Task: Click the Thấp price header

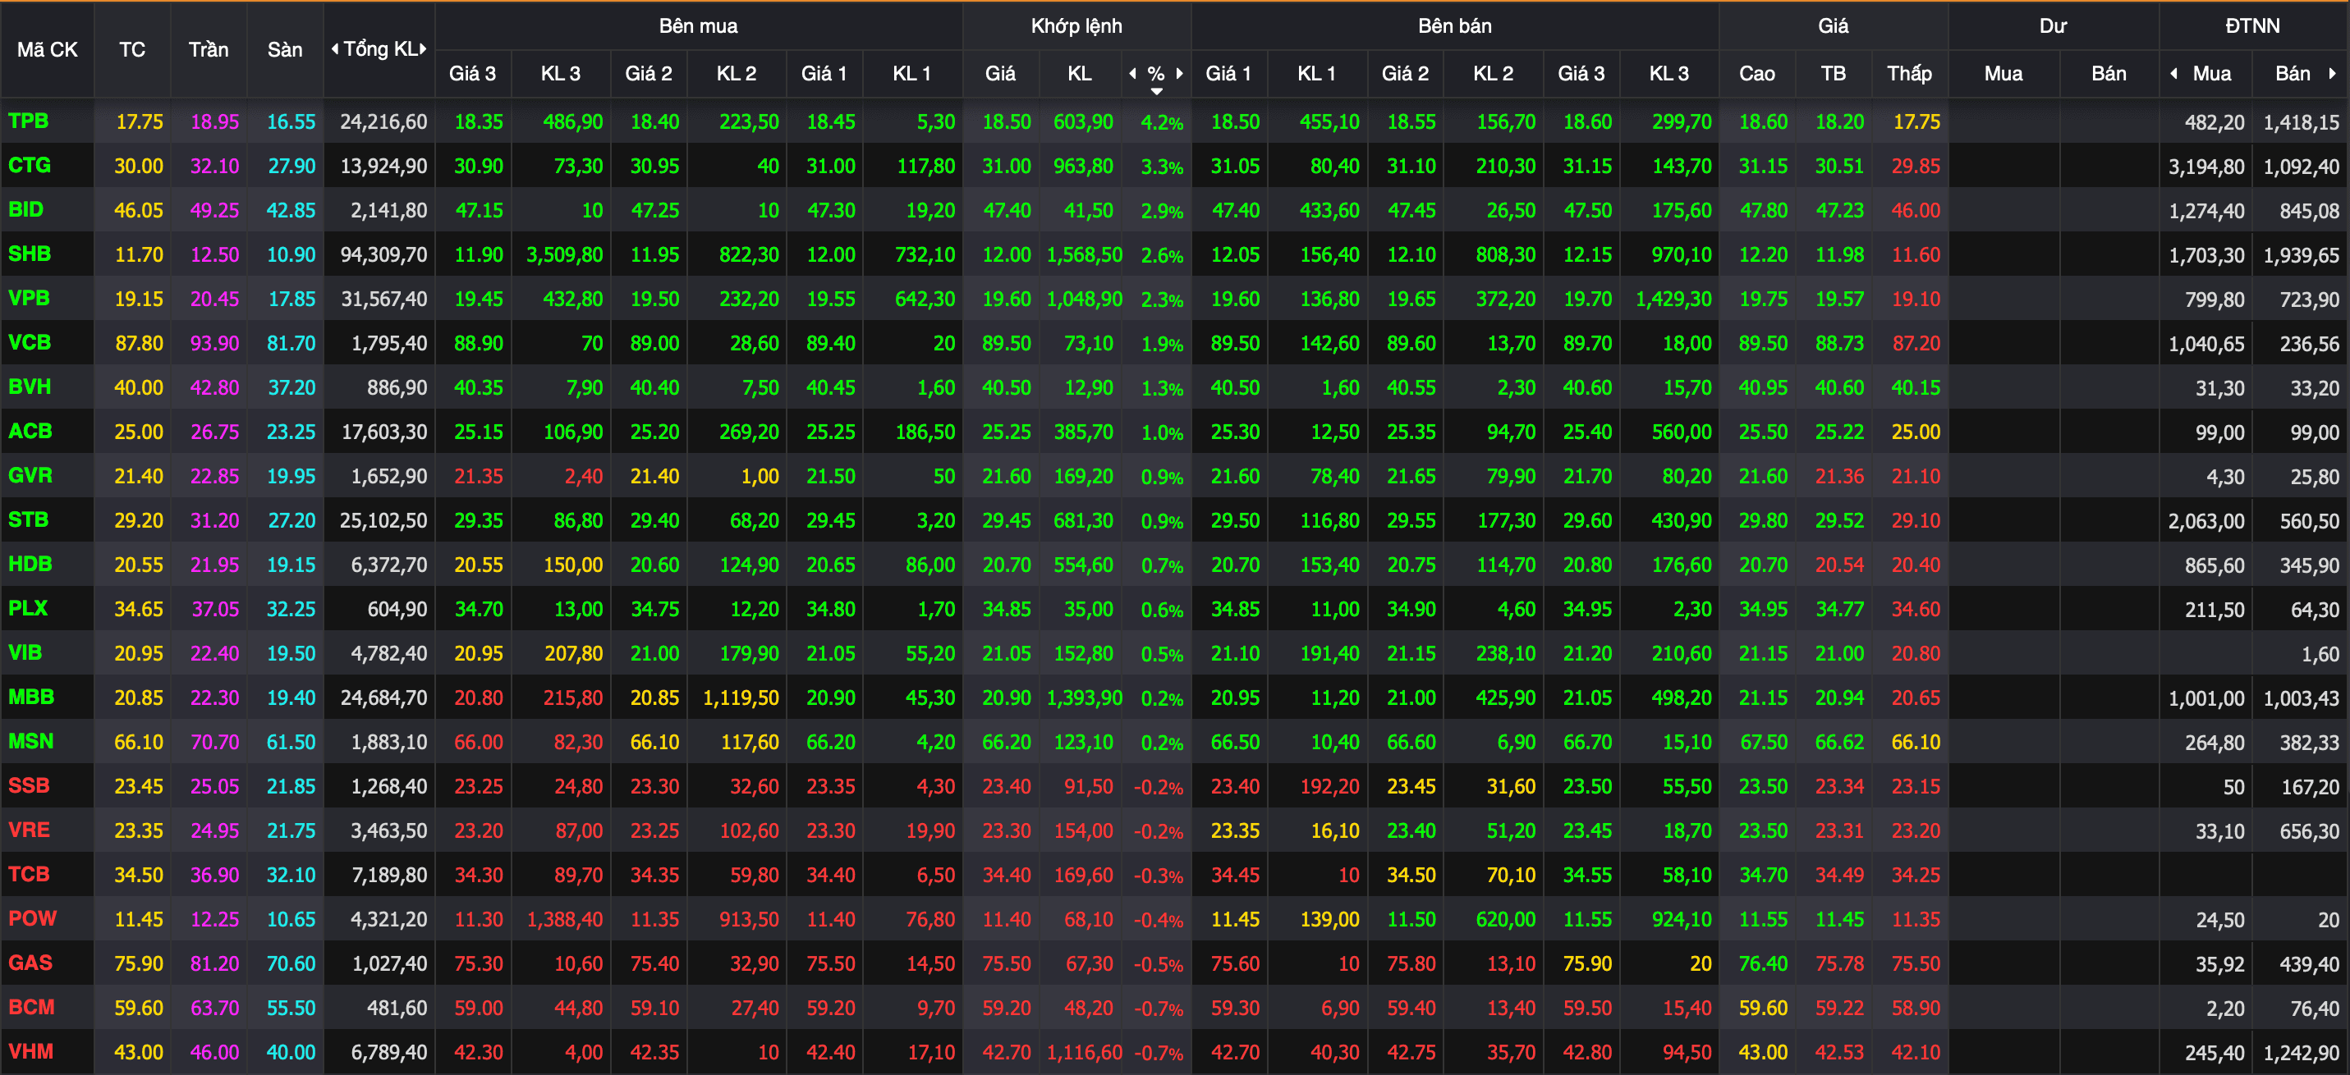Action: coord(1909,74)
